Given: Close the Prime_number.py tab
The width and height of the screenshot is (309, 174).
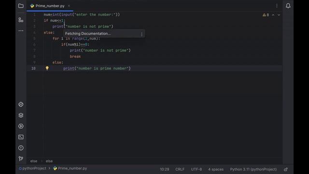Looking at the screenshot, I should (69, 6).
